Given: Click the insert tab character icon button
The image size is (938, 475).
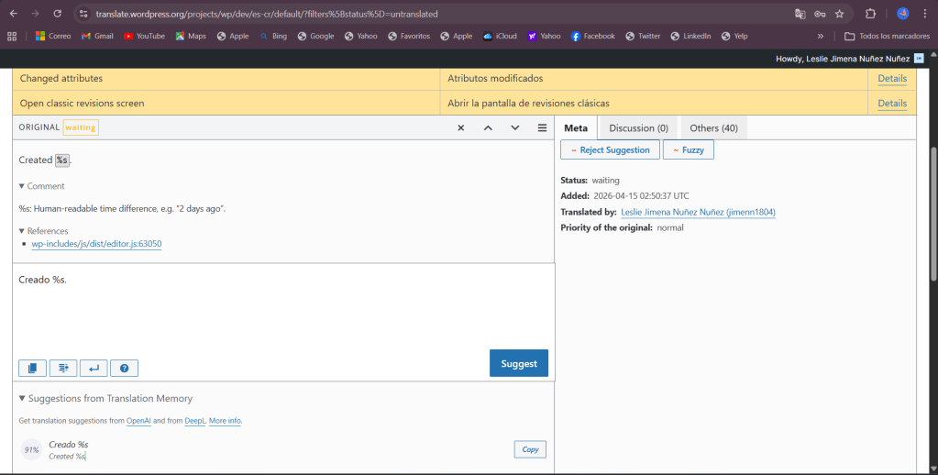Looking at the screenshot, I should click(x=63, y=368).
